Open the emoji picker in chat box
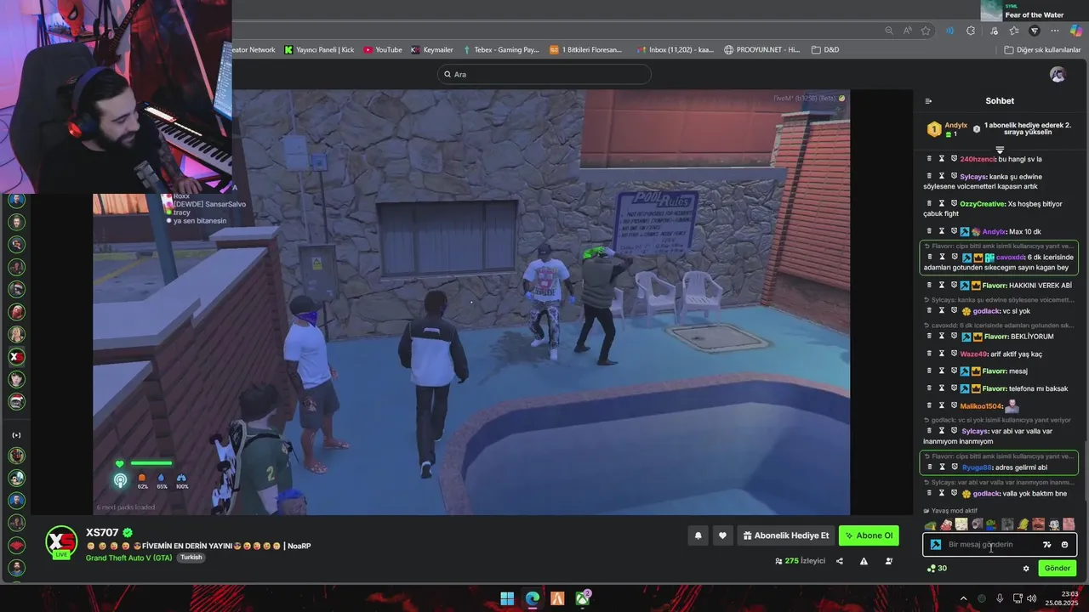Viewport: 1089px width, 612px height. [1064, 545]
